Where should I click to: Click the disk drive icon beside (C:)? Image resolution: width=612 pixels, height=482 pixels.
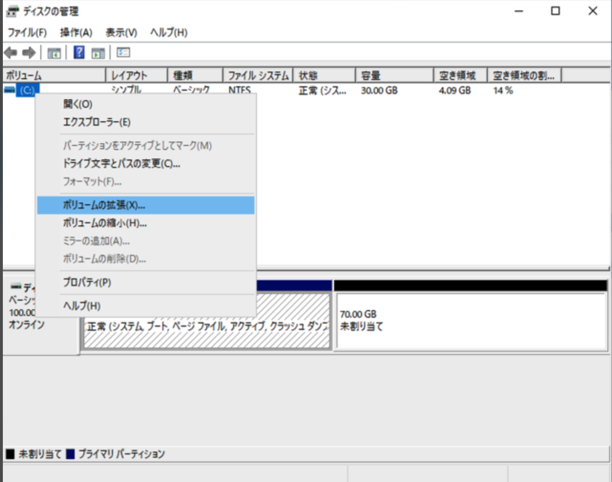(10, 90)
